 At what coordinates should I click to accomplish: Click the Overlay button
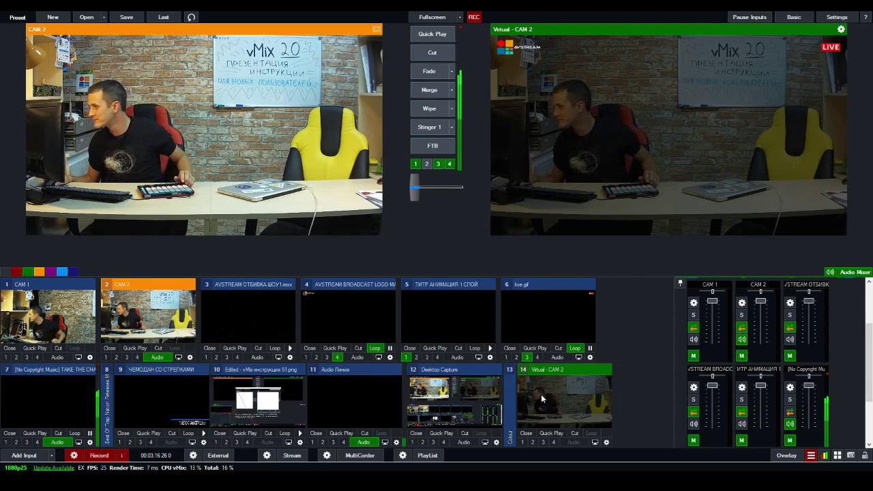click(786, 456)
